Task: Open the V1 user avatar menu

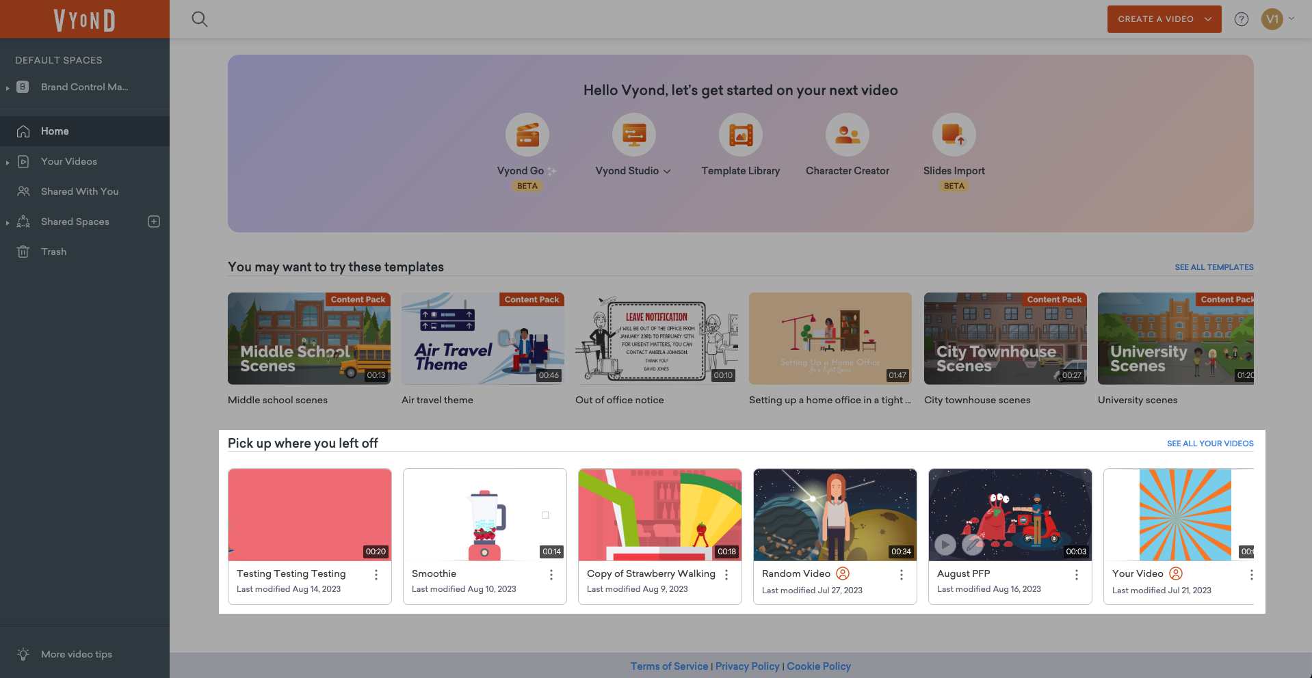Action: click(x=1272, y=19)
